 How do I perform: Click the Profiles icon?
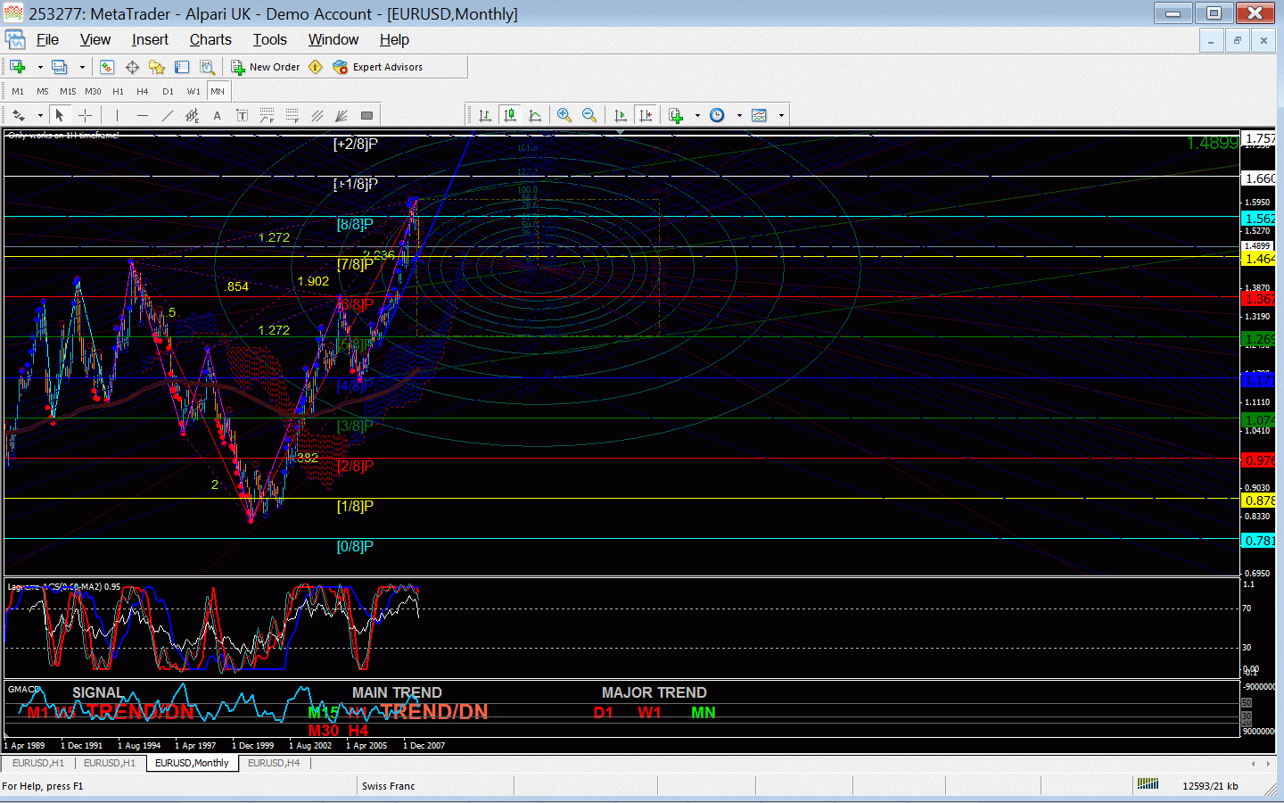(60, 67)
